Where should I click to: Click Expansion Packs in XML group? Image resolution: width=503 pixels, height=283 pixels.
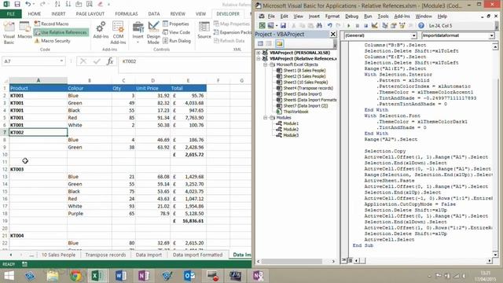pos(233,32)
